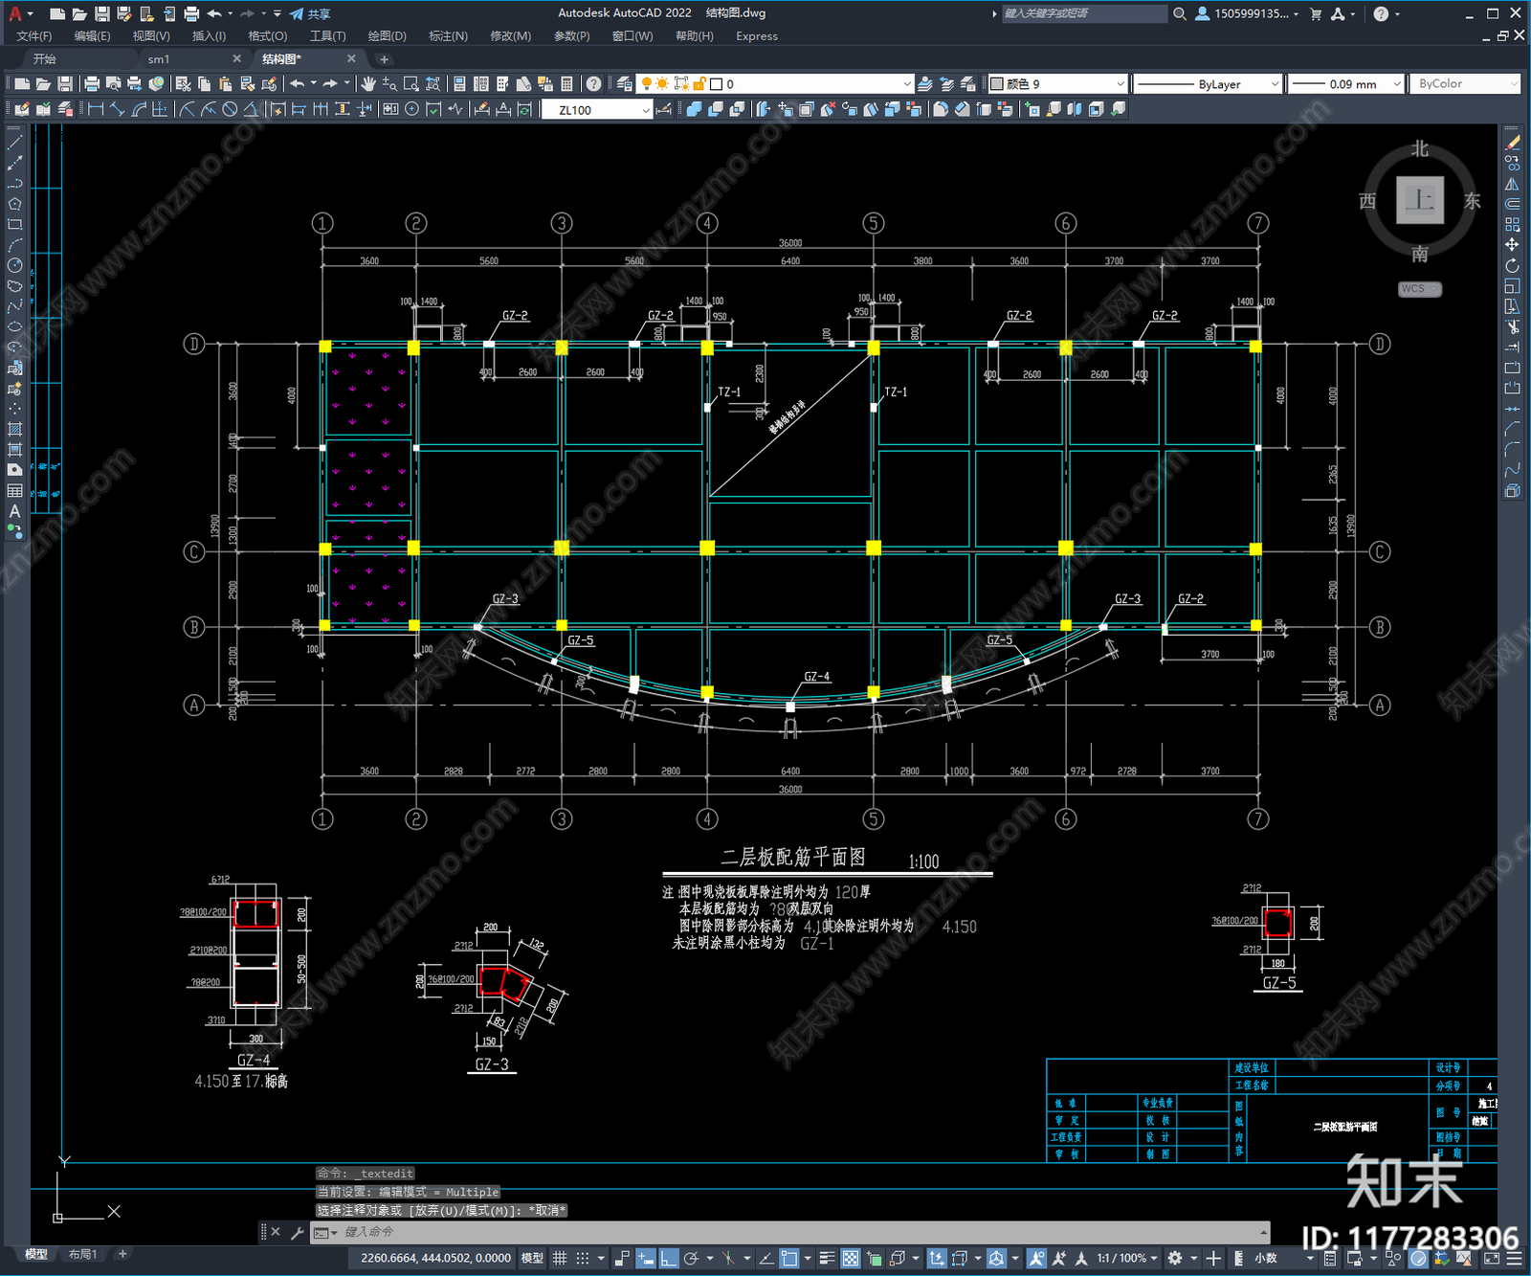Image resolution: width=1531 pixels, height=1276 pixels.
Task: Switch to the 布局1 layout tab
Action: (x=82, y=1254)
